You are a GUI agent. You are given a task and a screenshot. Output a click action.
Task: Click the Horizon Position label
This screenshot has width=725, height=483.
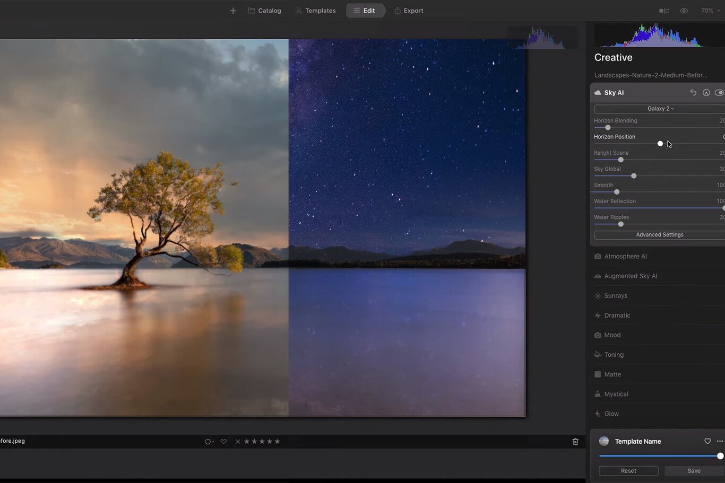click(615, 137)
